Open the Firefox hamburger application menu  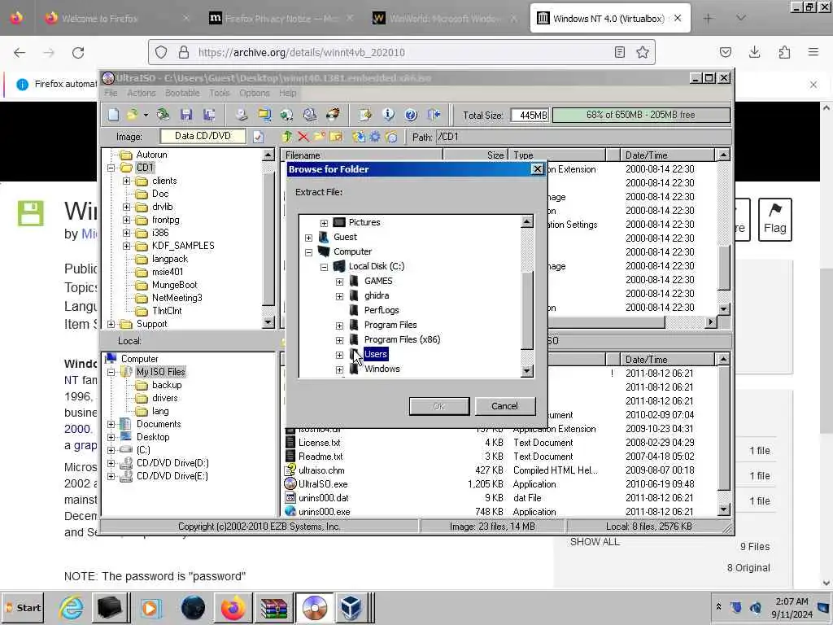(x=813, y=52)
